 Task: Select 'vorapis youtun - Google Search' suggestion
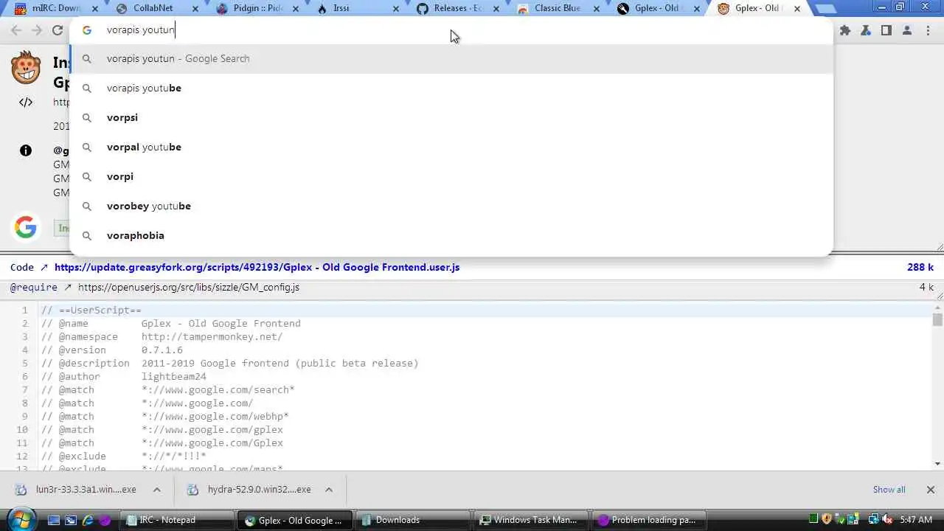point(451,59)
